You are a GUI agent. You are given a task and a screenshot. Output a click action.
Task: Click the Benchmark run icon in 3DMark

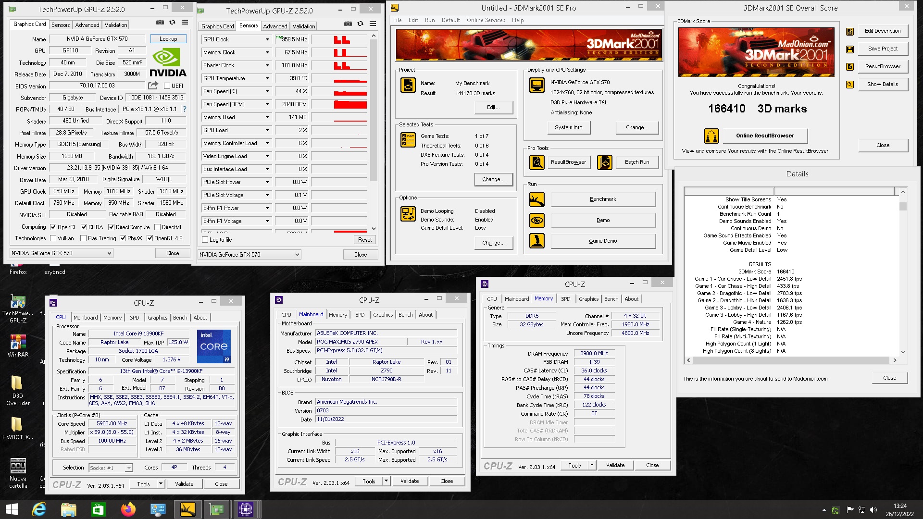pos(537,199)
